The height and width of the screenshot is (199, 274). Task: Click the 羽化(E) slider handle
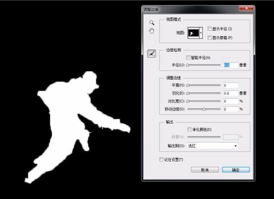(x=188, y=93)
